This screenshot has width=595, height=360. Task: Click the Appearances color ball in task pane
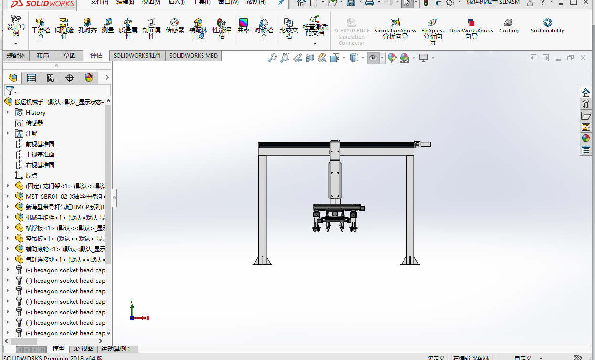[586, 138]
